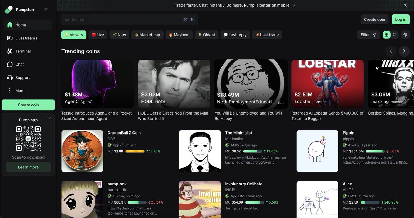Select the New filter tab
Screen dimensions: 414x218
click(119, 35)
